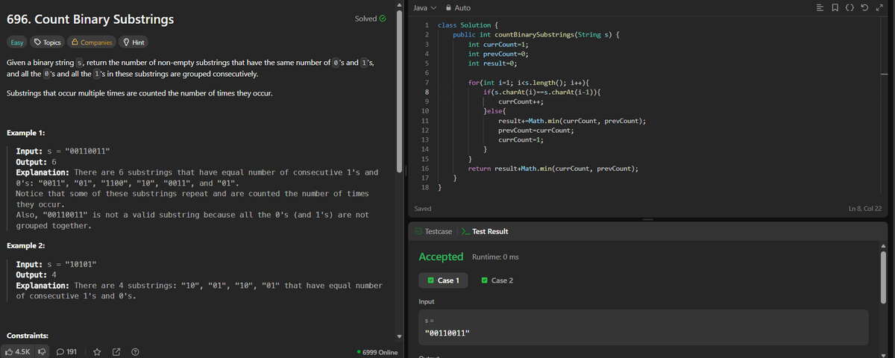Click the line 7 for loop statement
The width and height of the screenshot is (895, 358).
point(529,81)
